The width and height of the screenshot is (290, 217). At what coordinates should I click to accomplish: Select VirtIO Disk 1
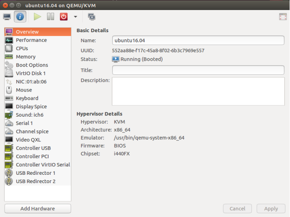click(x=38, y=73)
